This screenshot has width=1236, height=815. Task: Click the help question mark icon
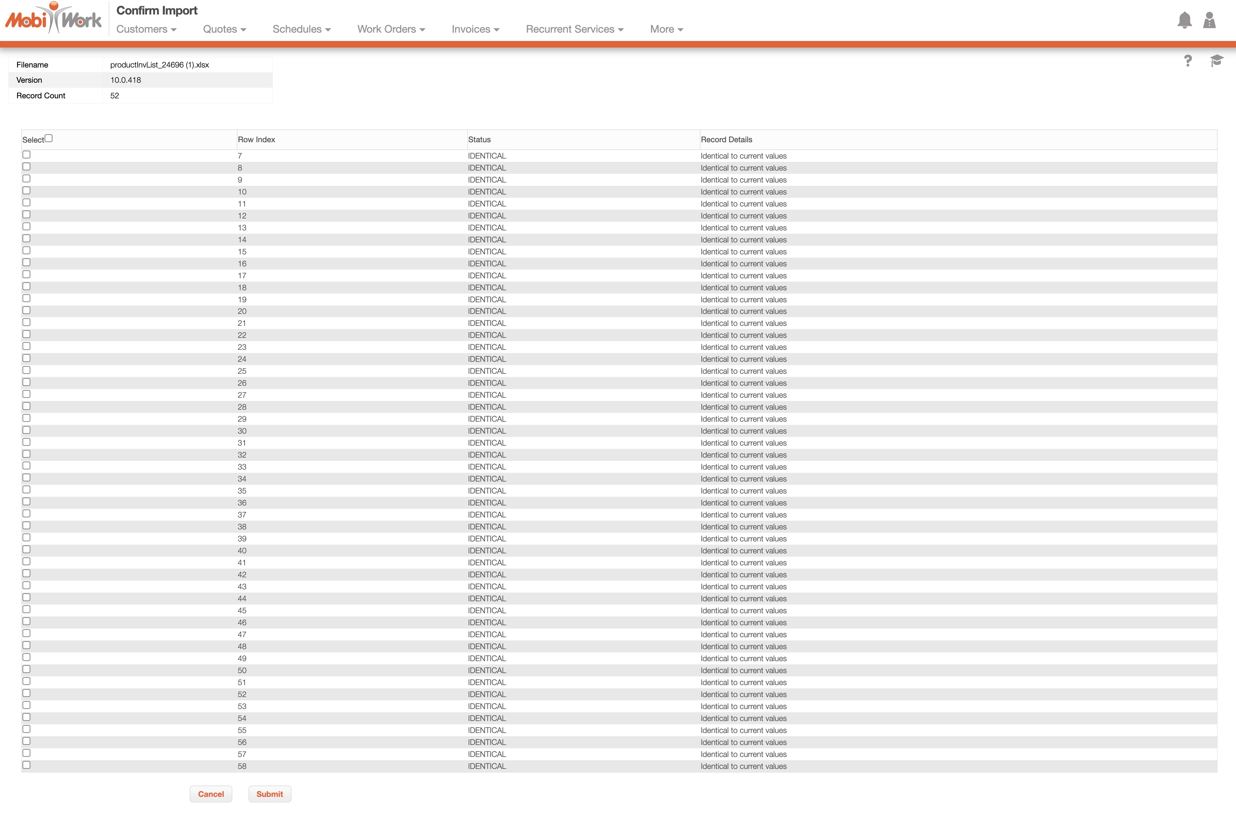point(1188,61)
